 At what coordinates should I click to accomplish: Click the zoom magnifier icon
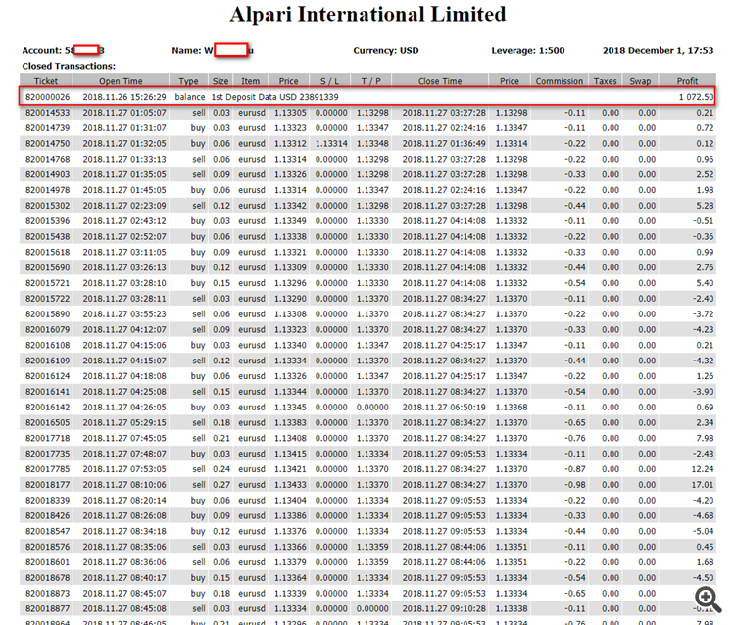point(708,600)
